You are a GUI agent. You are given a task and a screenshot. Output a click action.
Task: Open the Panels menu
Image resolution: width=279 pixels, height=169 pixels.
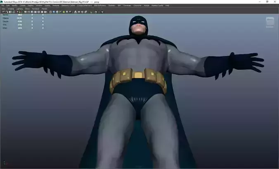pos(44,9)
